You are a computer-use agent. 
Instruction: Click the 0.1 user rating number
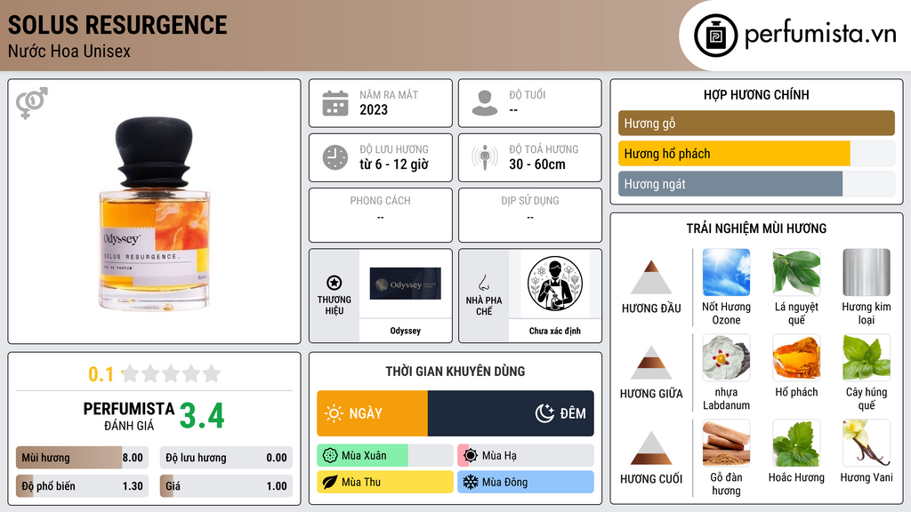tap(101, 374)
